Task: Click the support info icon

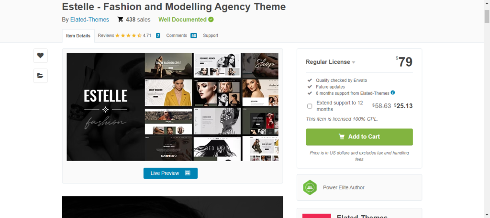Action: (393, 92)
